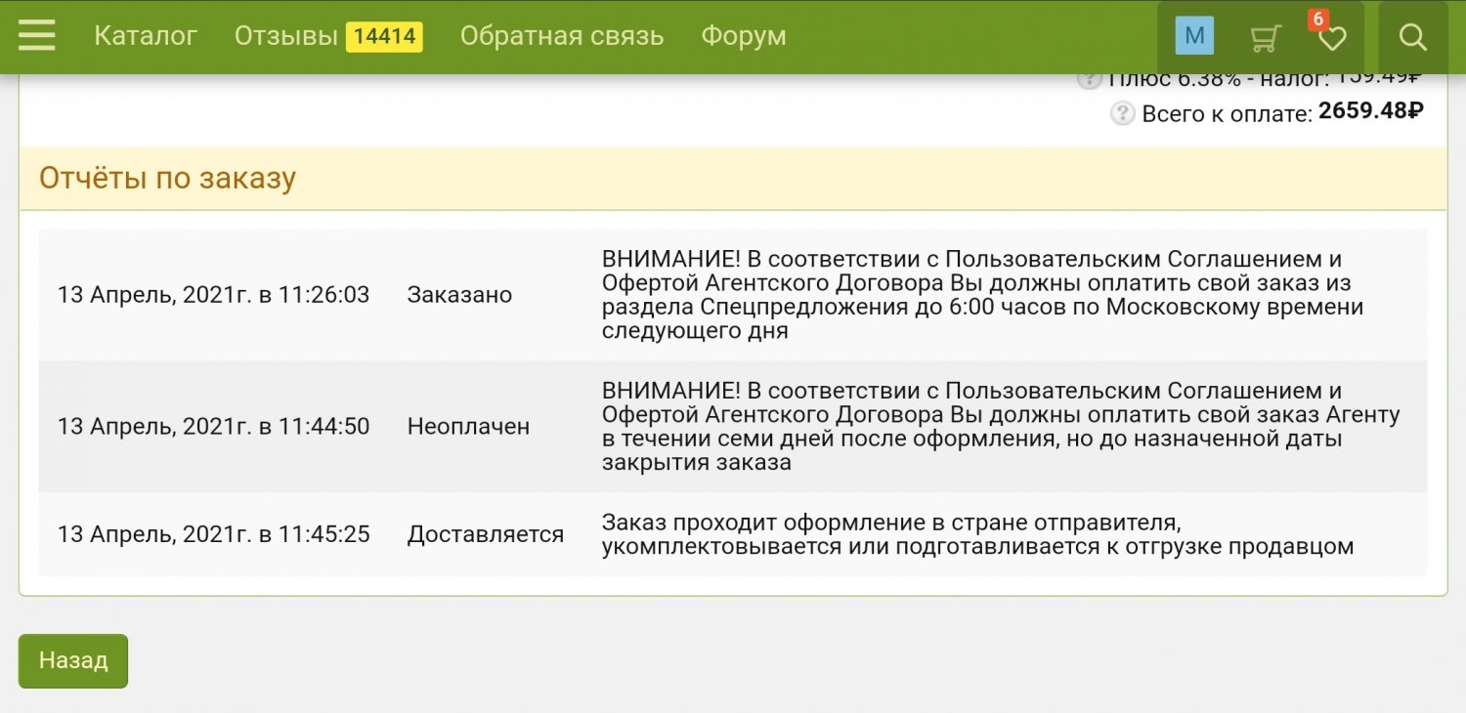Click the 'Отчёты по заказу' section header
Screen dimensions: 1466x713
click(167, 178)
